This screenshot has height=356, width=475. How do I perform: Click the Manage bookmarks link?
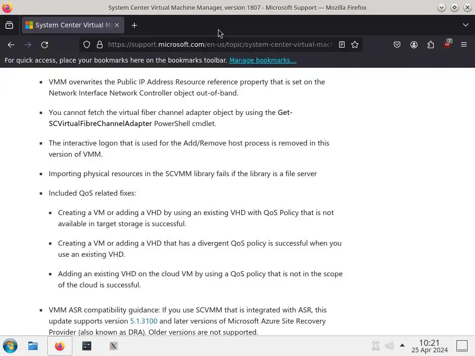coord(263,60)
